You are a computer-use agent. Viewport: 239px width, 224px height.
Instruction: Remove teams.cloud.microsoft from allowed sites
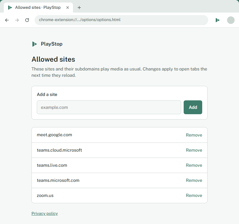point(194,150)
